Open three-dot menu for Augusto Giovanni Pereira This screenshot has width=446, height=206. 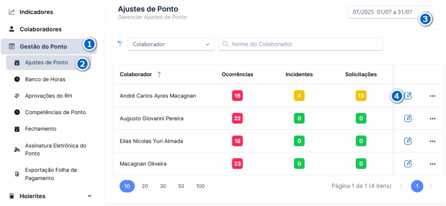pos(432,118)
